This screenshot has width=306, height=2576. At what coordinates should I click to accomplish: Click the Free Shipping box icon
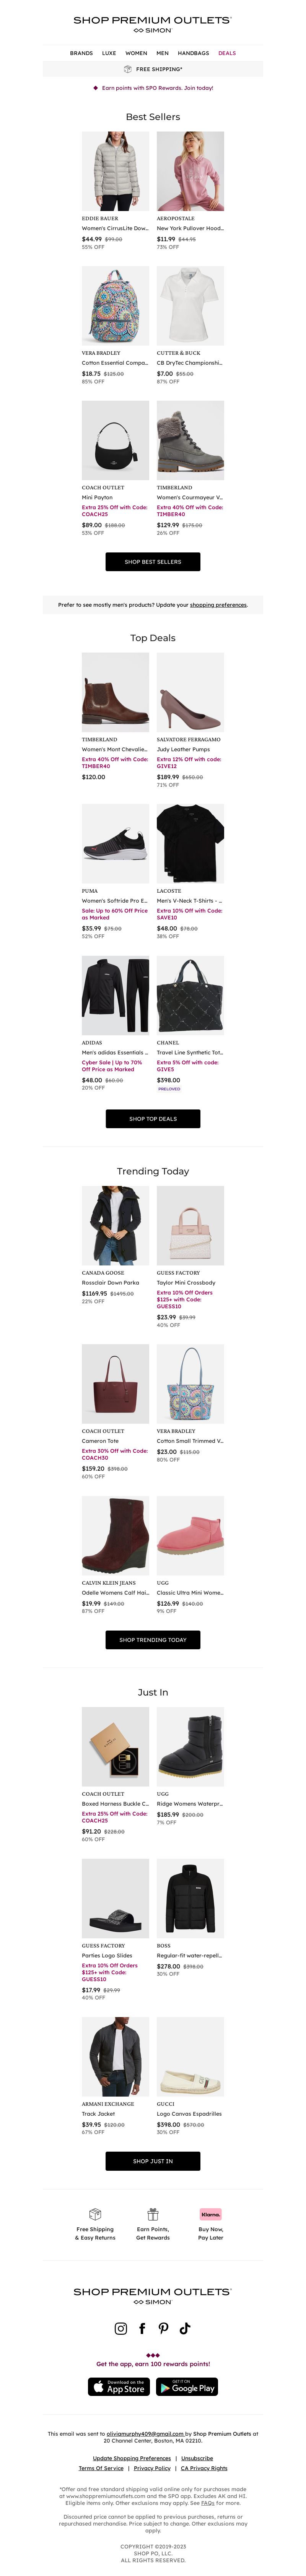tap(95, 2214)
